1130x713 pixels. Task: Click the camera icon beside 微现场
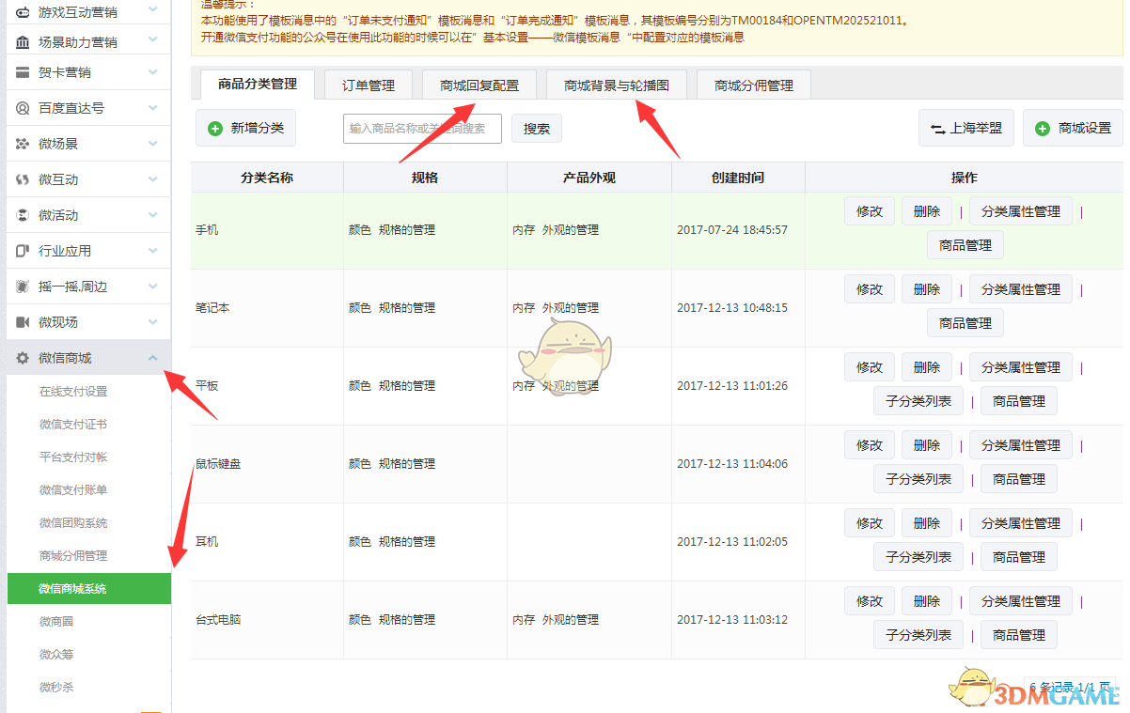coord(21,322)
